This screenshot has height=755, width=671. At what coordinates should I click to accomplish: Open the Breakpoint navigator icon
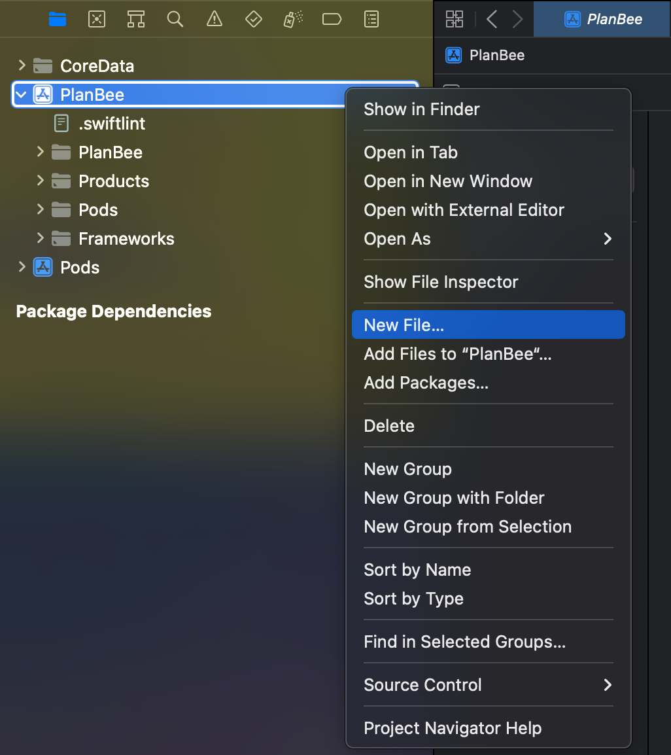pos(332,19)
